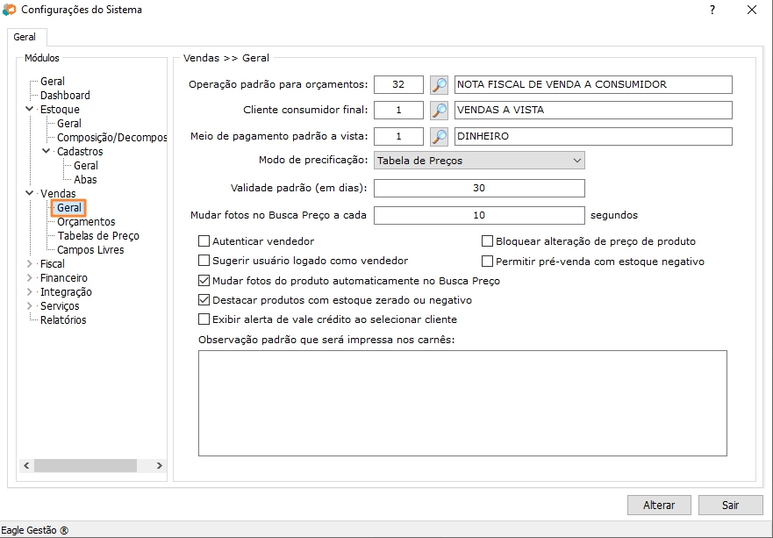Open Tabelas de Preço in tree
Viewport: 773px width, 538px height.
98,236
